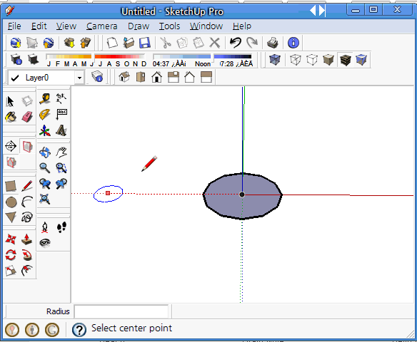Choose the Pan hand tool
Image resolution: width=417 pixels, height=342 pixels.
point(61,152)
